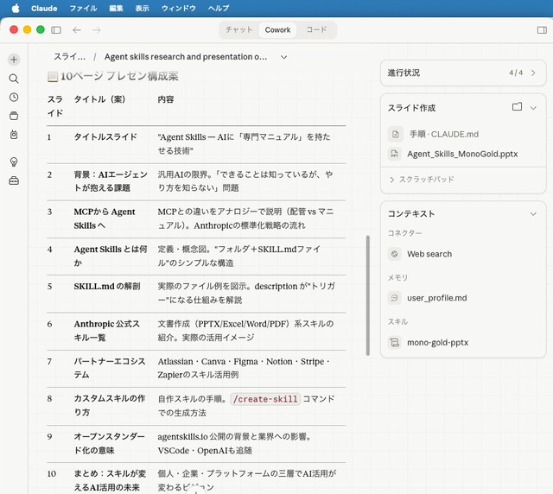Open the 編集 menu

pyautogui.click(x=116, y=8)
